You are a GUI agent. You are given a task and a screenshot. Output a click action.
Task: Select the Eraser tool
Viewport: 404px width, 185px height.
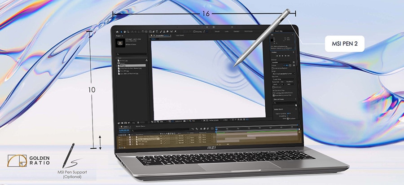pos(167,32)
